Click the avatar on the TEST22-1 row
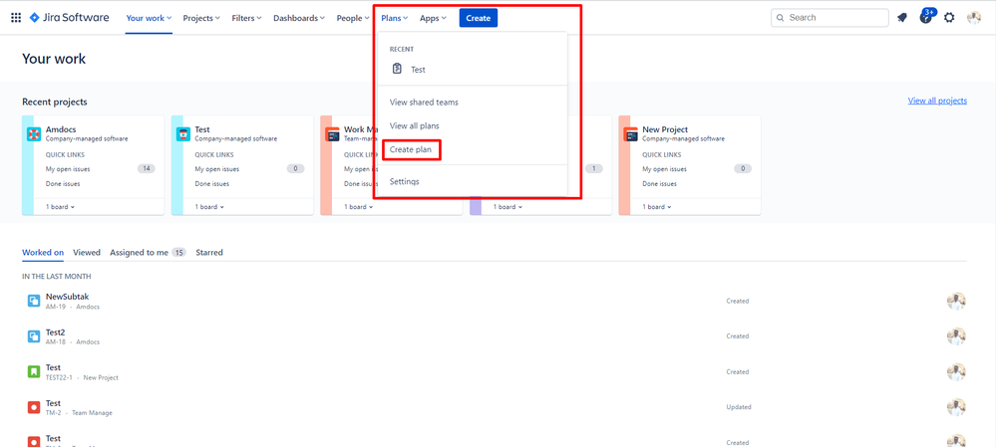The image size is (996, 447). [956, 372]
